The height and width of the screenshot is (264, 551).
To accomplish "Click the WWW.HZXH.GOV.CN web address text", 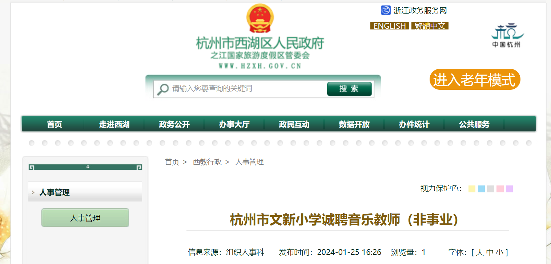I will point(260,66).
